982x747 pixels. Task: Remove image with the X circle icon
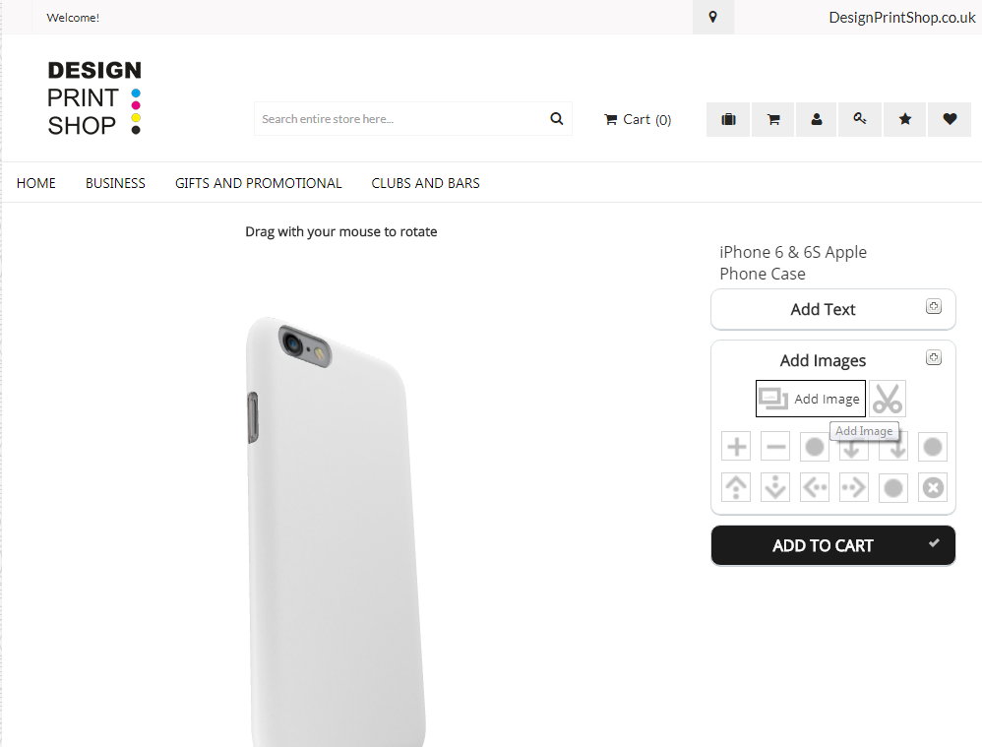[933, 487]
